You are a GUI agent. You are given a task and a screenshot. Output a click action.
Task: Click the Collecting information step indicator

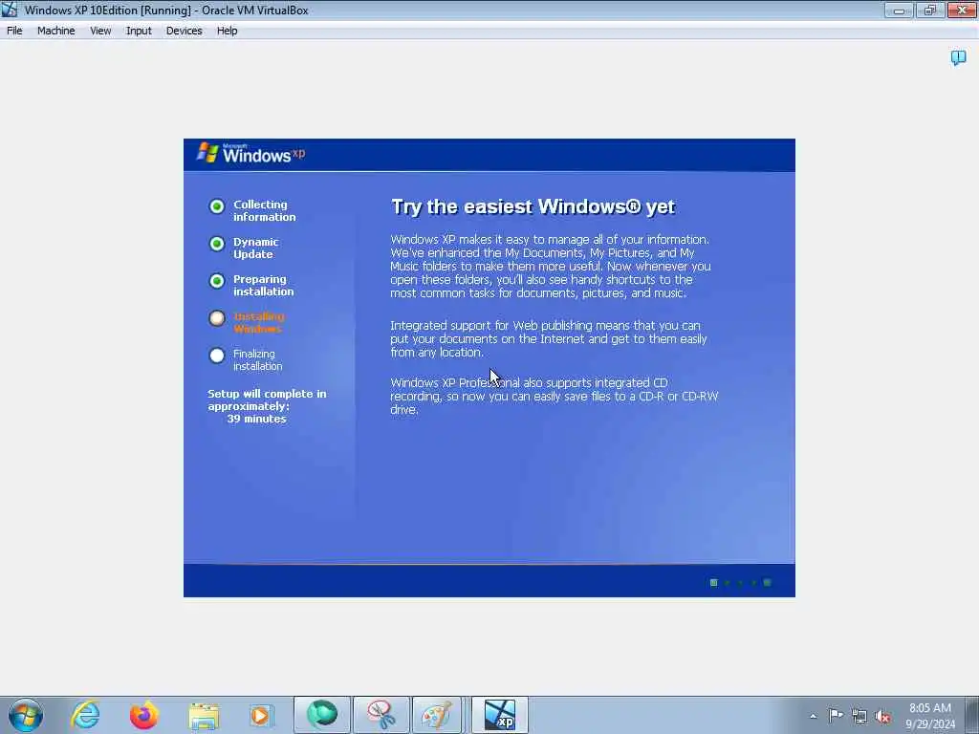pos(217,206)
